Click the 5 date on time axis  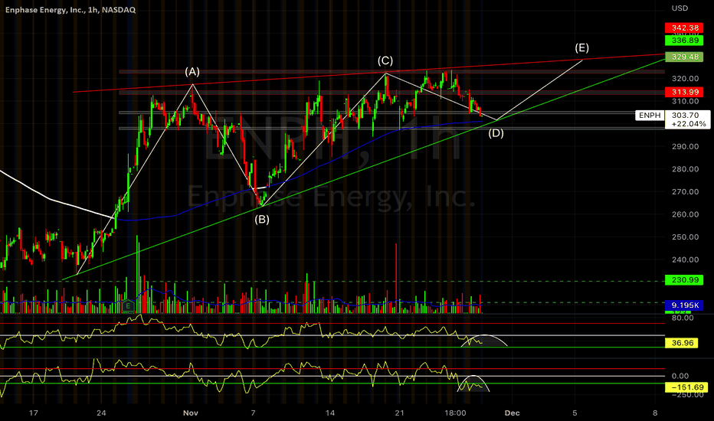tap(575, 413)
